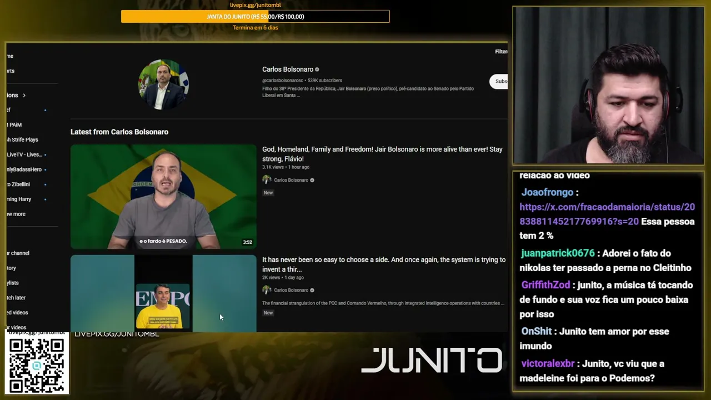
Task: Click verified badge under 'It has never been' video
Action: click(312, 290)
